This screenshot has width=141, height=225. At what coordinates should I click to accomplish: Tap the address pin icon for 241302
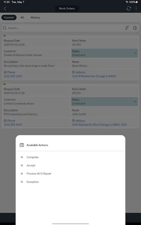pos(73,72)
